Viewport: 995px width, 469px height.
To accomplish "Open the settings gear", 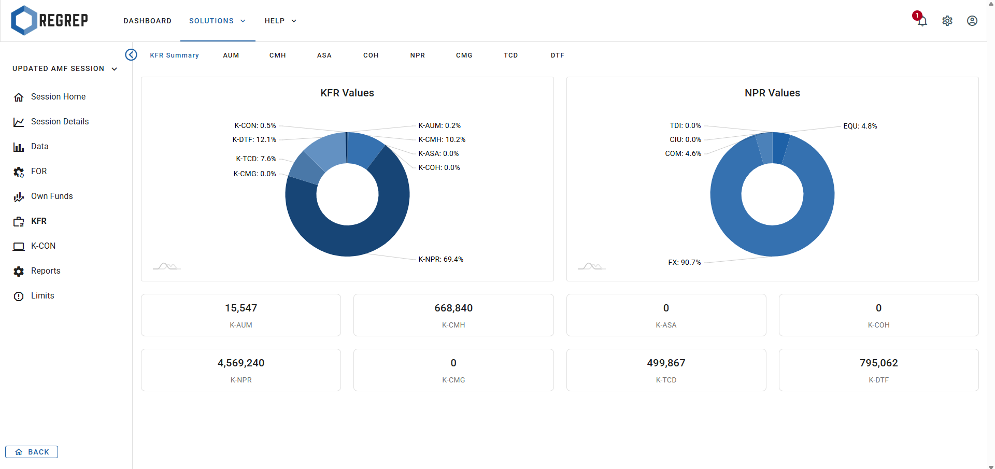I will coord(947,21).
